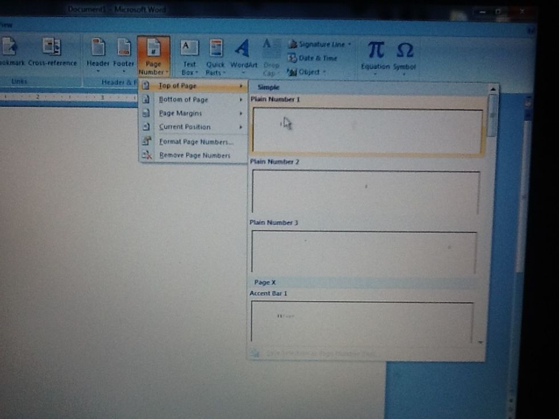Choose the Current Position menu entry
The width and height of the screenshot is (559, 419).
(184, 127)
